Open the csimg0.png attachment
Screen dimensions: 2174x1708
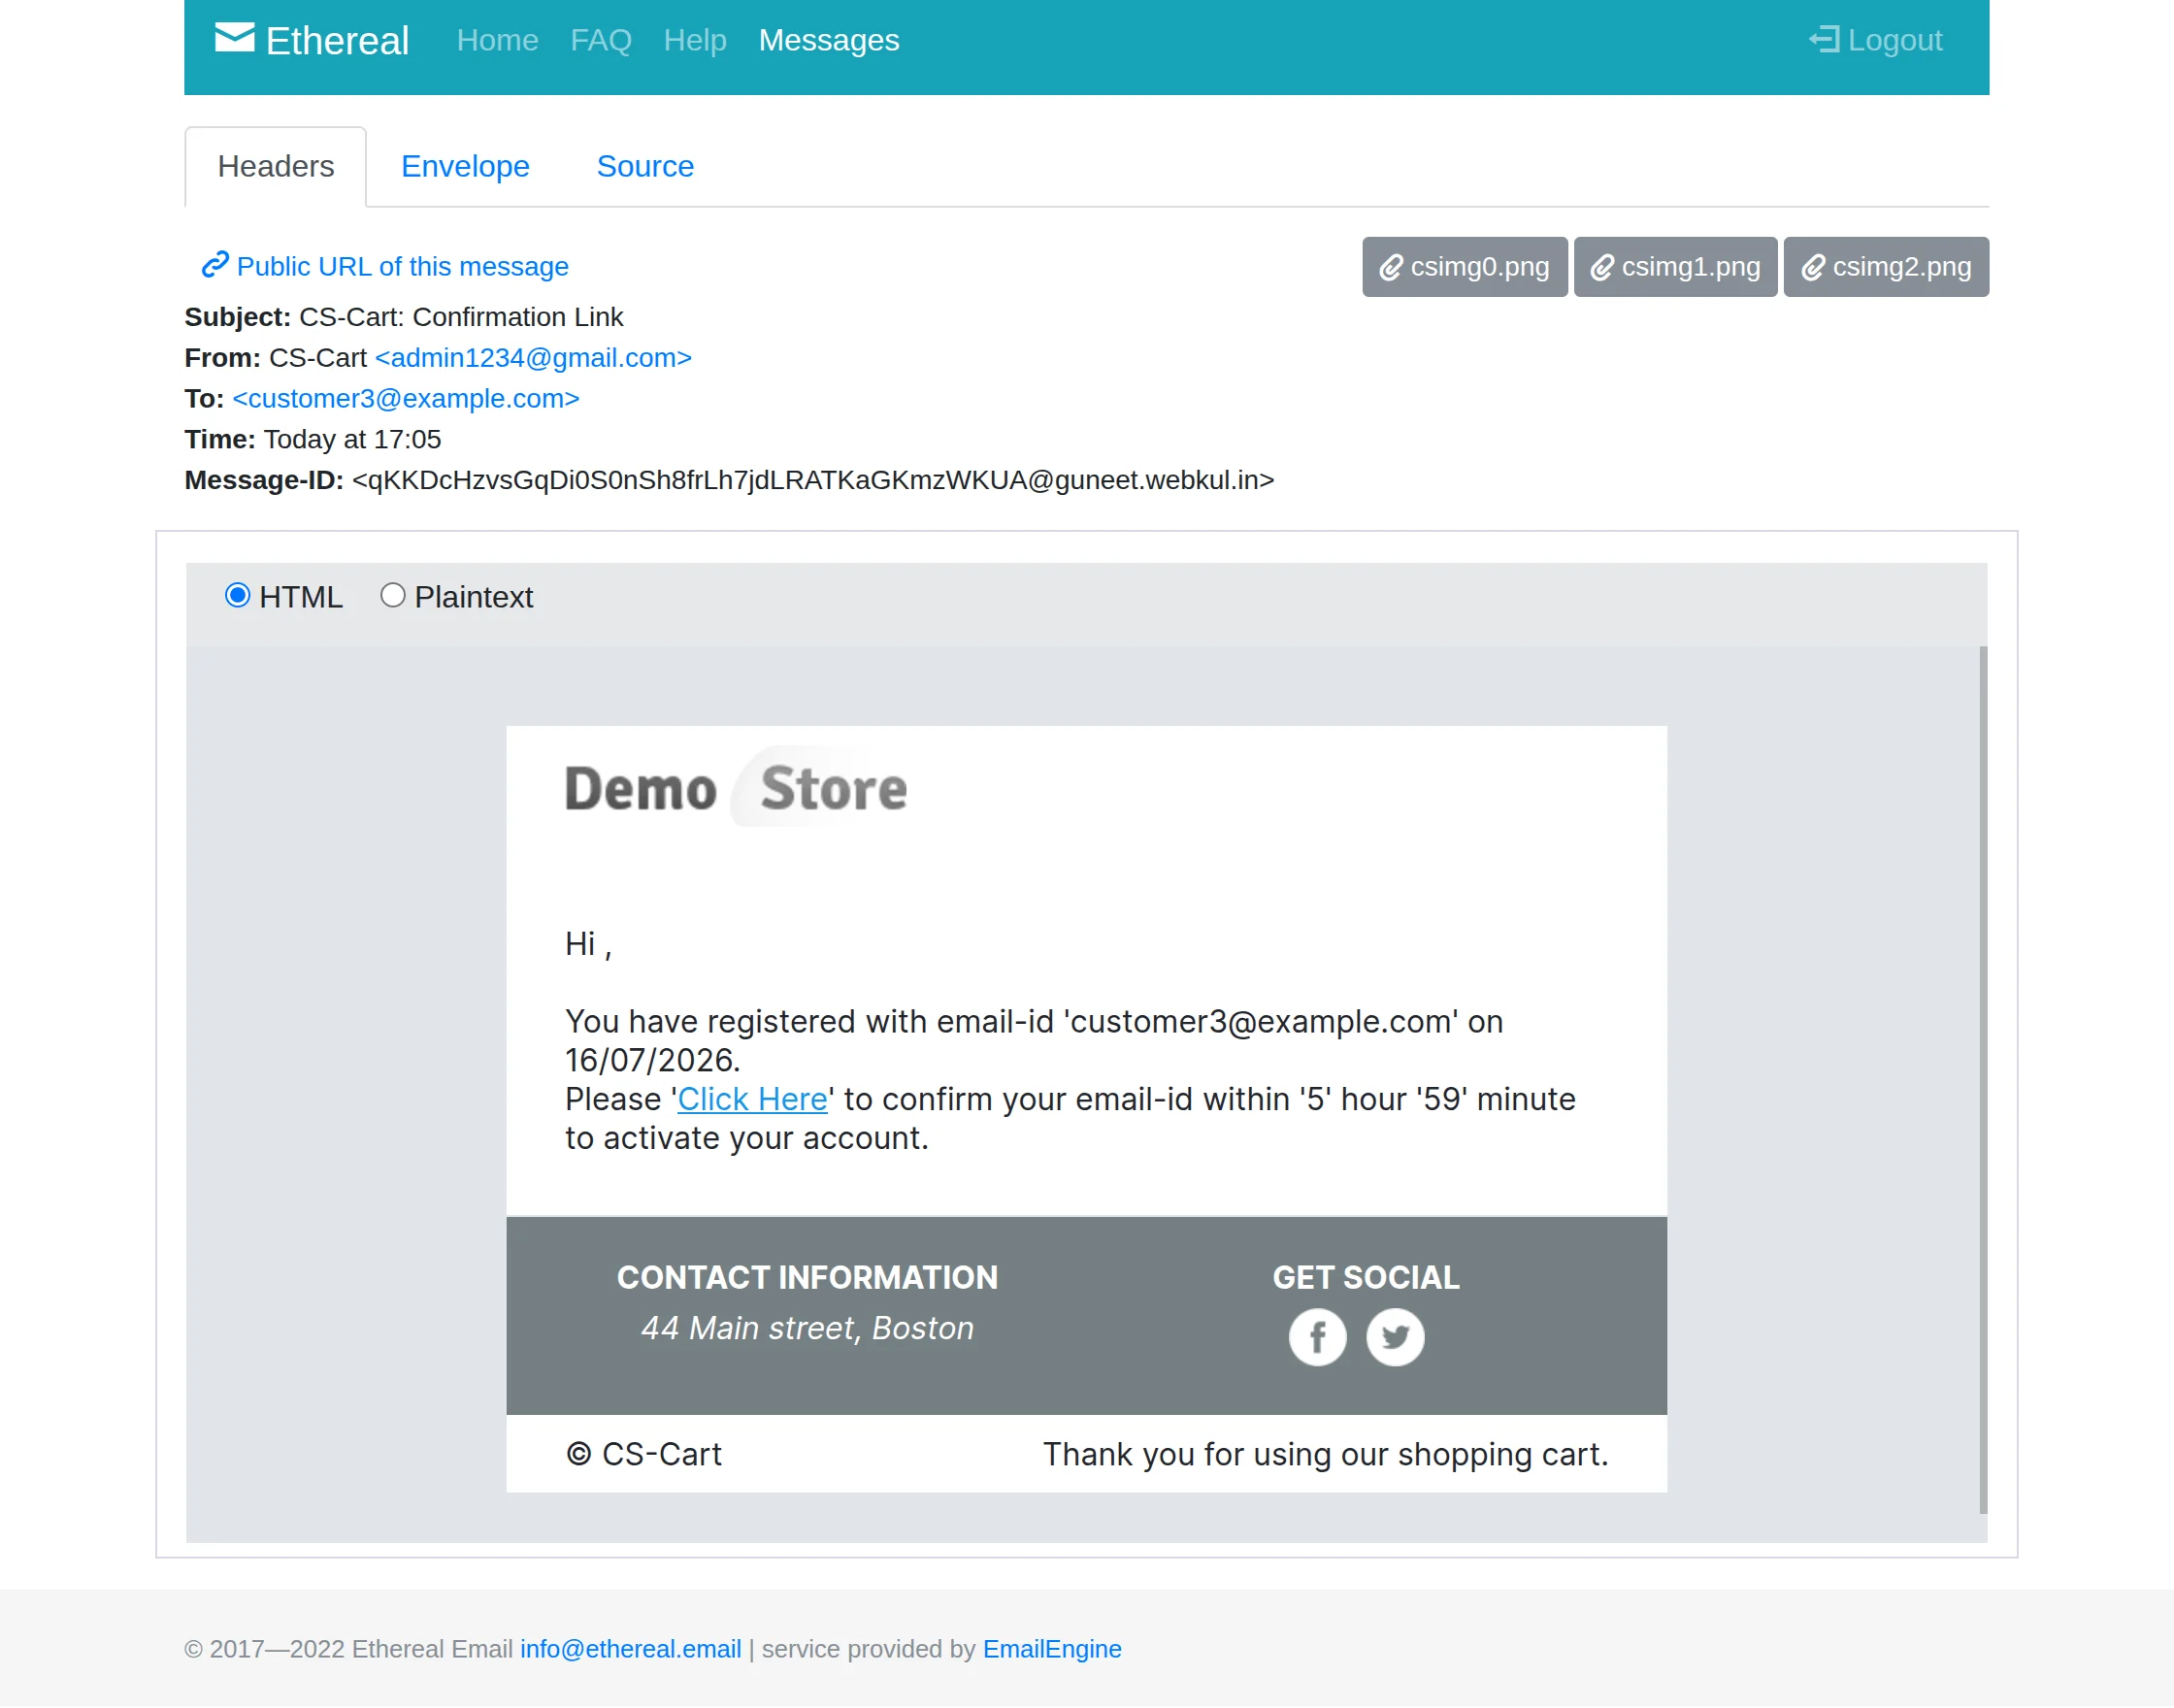coord(1464,267)
